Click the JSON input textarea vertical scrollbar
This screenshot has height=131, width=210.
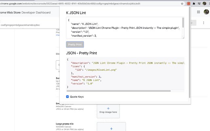(x=183, y=23)
